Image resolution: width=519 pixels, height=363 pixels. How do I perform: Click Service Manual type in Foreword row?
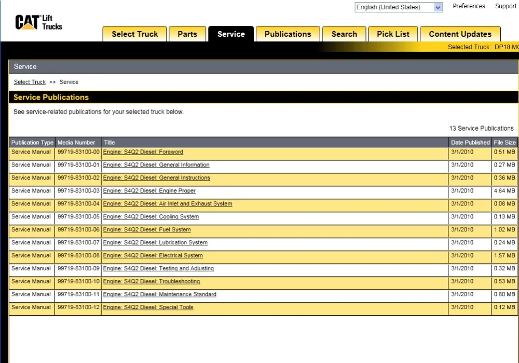(31, 152)
